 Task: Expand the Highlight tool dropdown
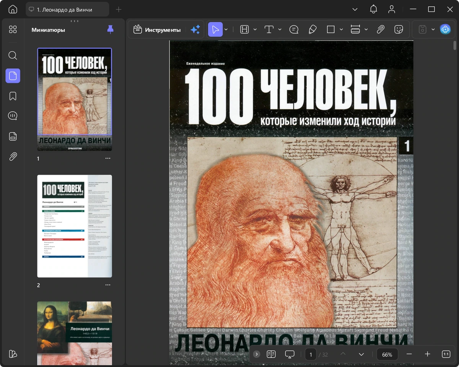pyautogui.click(x=255, y=29)
